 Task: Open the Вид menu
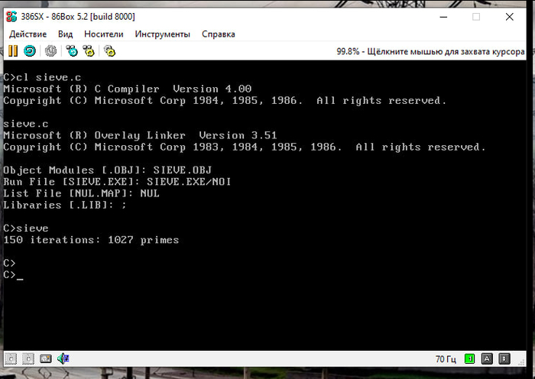66,34
